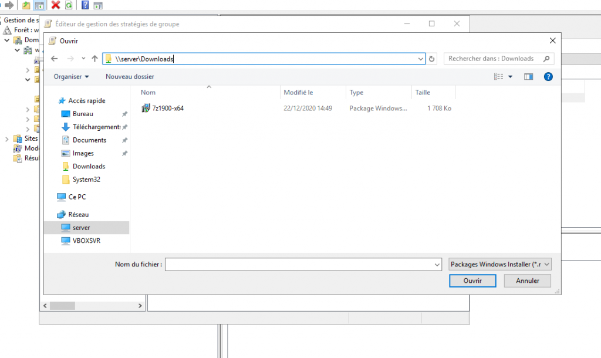Select the 7z1900-x64 installer file
Screen dimensions: 601x358
[167, 108]
